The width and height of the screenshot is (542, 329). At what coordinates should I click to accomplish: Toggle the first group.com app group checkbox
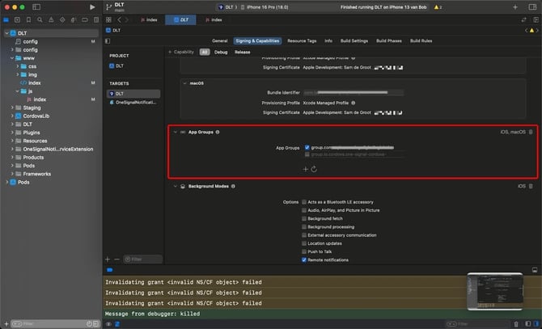[x=305, y=148]
